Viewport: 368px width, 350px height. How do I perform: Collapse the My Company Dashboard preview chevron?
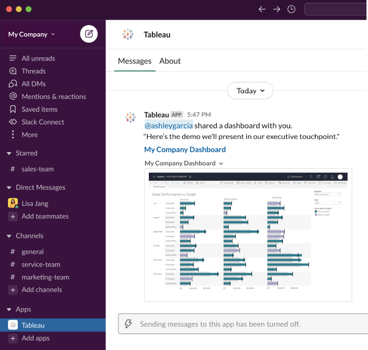(221, 163)
